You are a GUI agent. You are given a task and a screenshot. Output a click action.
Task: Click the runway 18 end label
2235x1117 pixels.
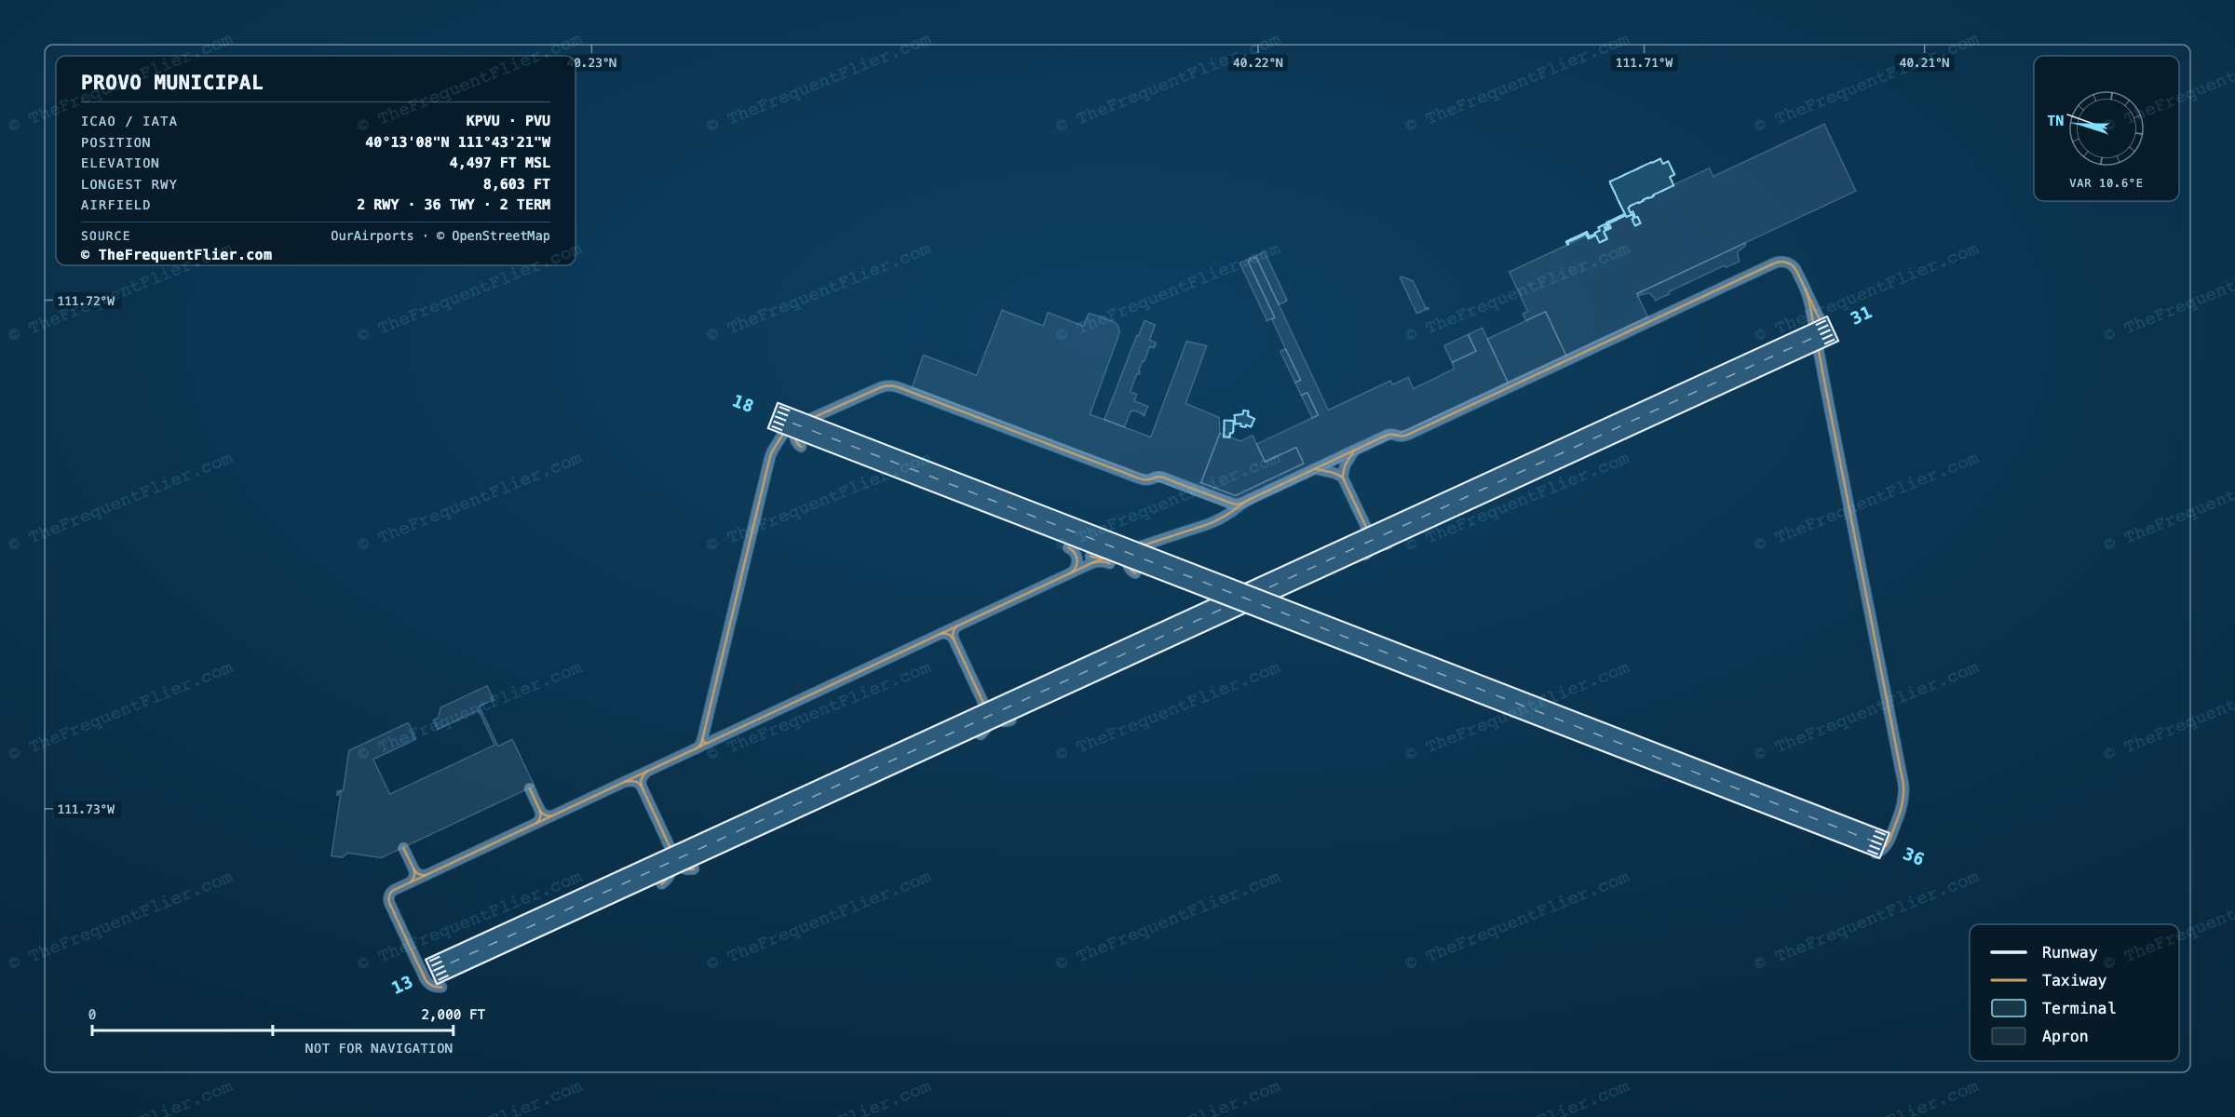[x=742, y=404]
